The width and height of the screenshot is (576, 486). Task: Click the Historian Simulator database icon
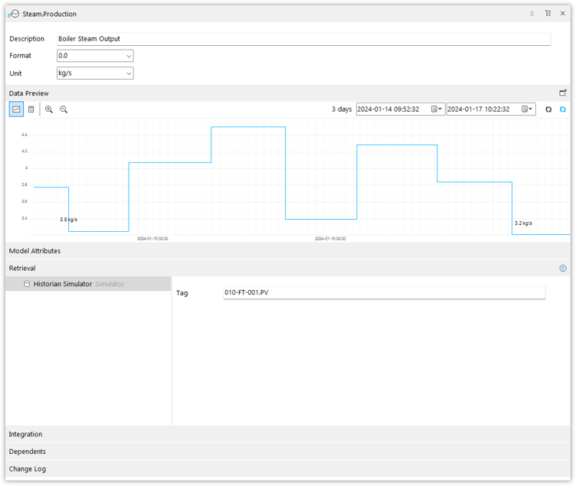click(27, 284)
